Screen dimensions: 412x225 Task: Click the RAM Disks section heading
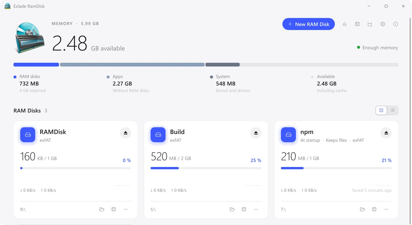click(27, 111)
